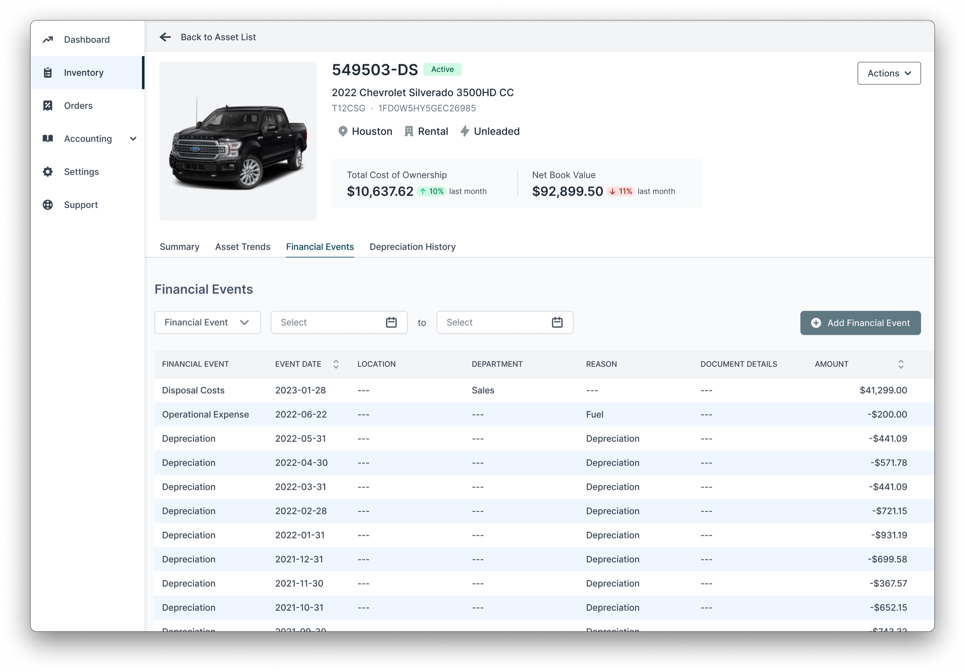
Task: Click the Settings gear icon
Action: click(x=48, y=172)
